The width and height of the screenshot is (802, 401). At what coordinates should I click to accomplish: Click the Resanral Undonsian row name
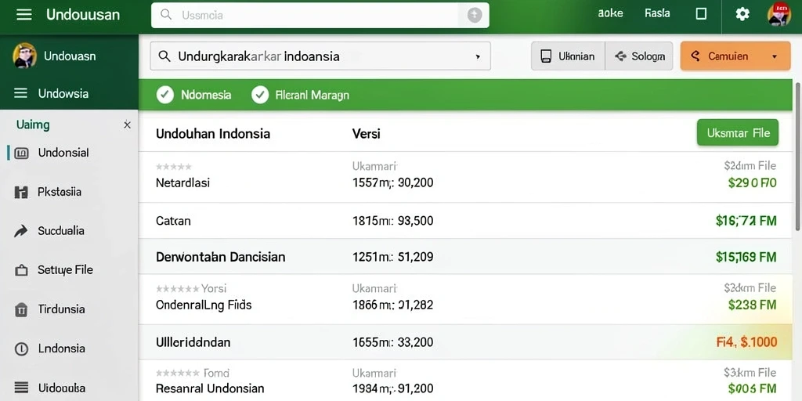coord(210,388)
